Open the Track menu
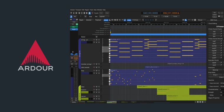The image size is (224, 112). point(91,10)
